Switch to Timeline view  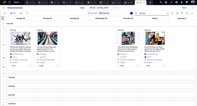(92, 13)
